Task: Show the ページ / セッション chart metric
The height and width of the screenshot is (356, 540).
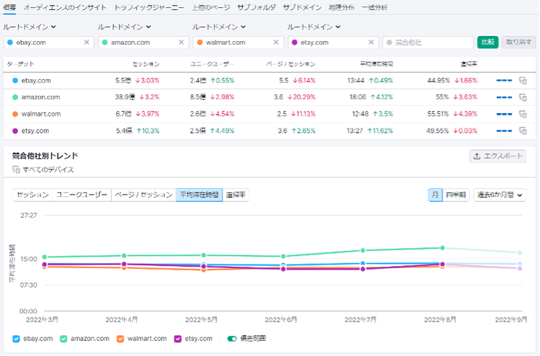Action: [x=143, y=195]
